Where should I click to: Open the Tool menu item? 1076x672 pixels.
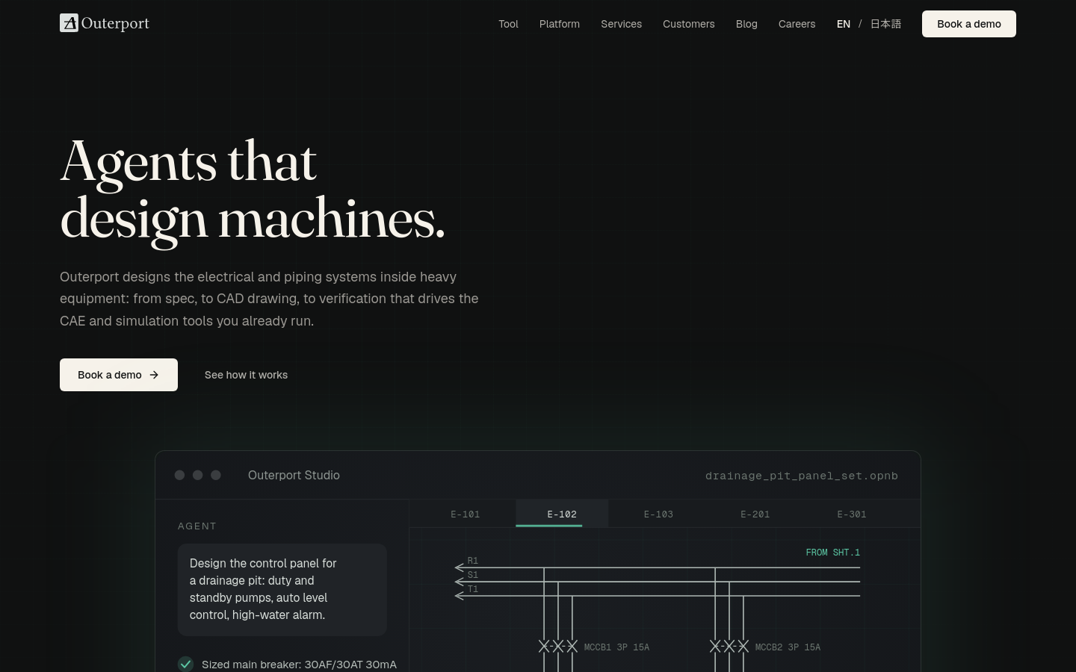click(x=508, y=24)
